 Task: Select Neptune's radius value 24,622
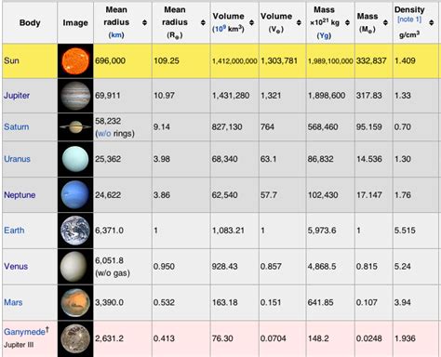(108, 195)
